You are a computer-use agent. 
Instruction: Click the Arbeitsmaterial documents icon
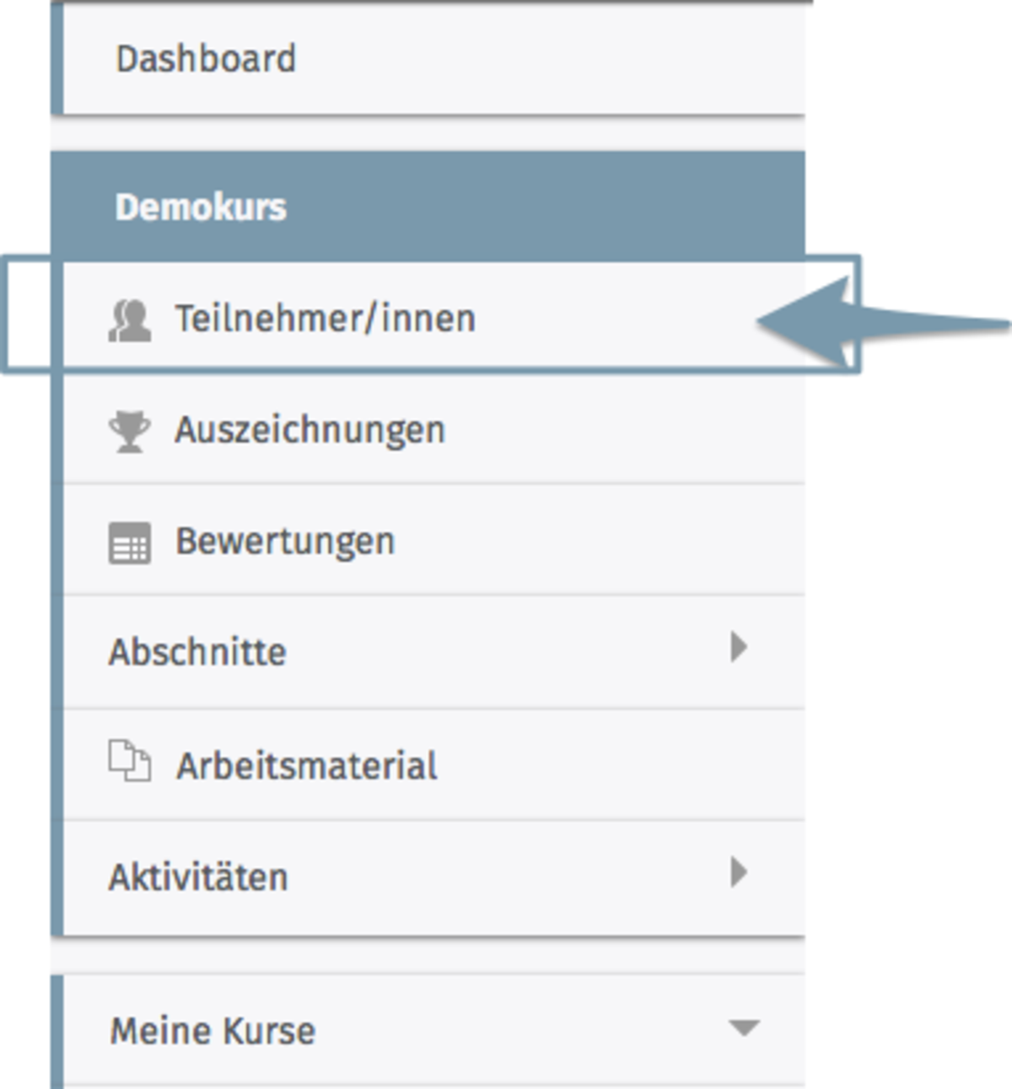[x=130, y=762]
